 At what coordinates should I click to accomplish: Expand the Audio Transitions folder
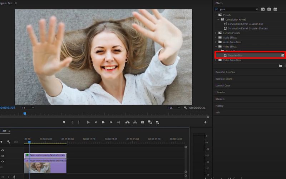[216, 42]
